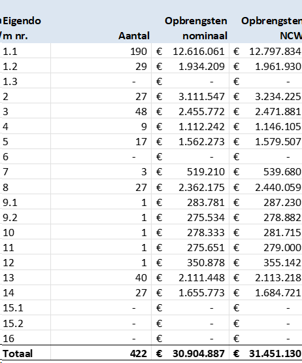Screen dimensions: 302x363
Task: Click row label 9.2
Action: [x=10, y=218]
